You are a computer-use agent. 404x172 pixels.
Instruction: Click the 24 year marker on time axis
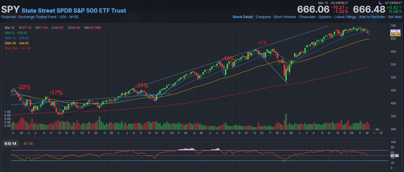(172, 133)
